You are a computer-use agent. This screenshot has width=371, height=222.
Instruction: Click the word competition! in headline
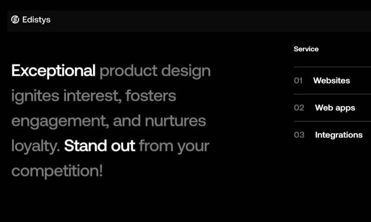(x=57, y=171)
